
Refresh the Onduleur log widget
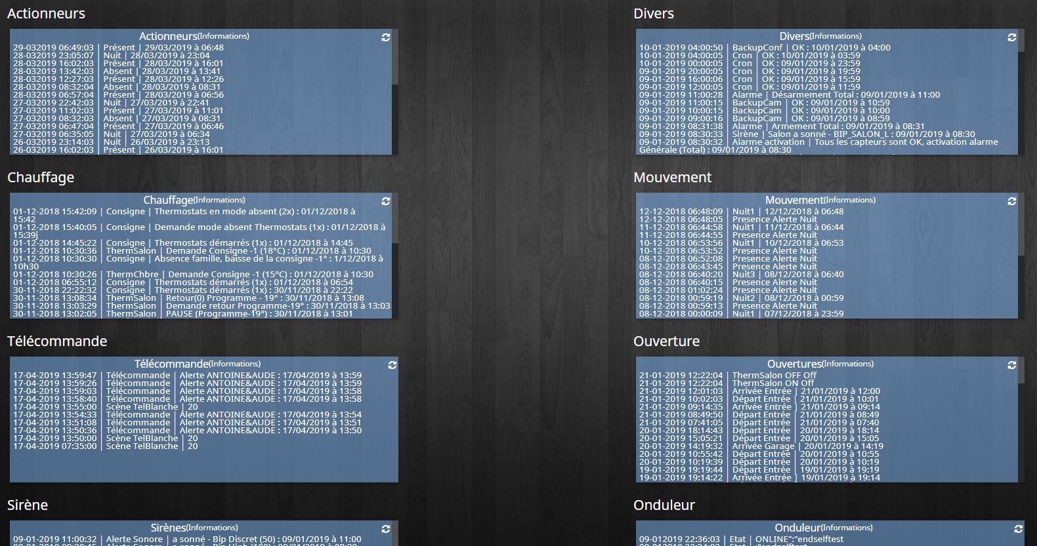(1019, 529)
